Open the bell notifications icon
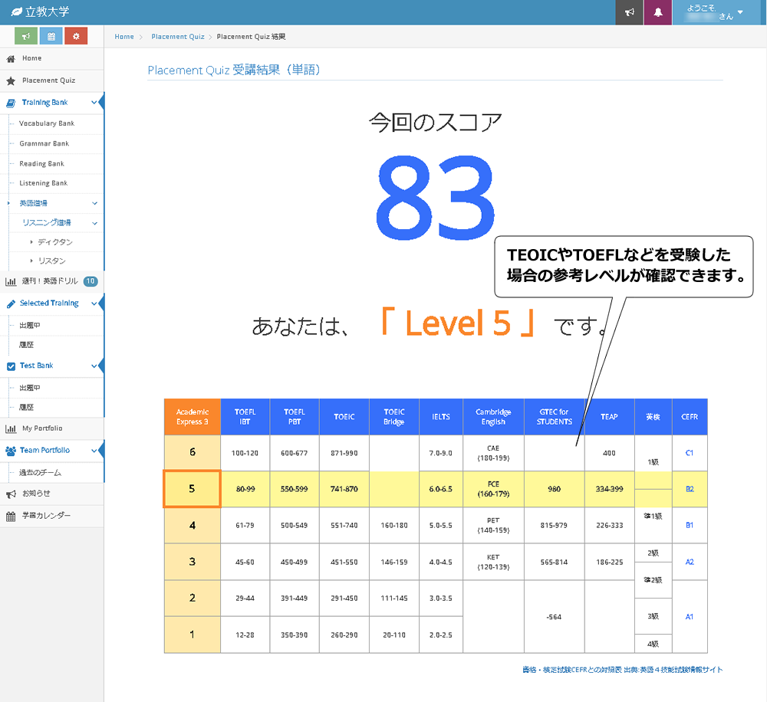Screen dimensions: 767x702 (x=658, y=12)
